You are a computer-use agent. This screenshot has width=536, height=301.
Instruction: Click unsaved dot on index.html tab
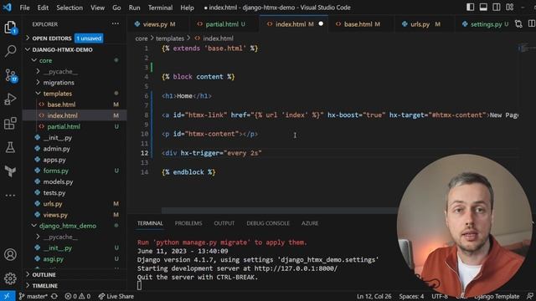tap(321, 24)
